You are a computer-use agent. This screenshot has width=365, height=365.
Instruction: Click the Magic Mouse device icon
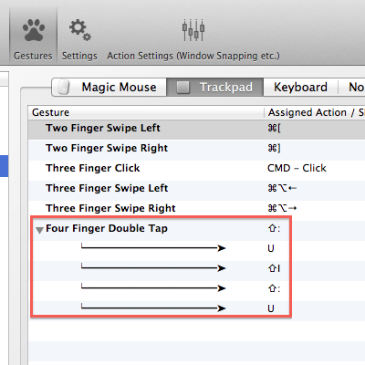tap(64, 88)
